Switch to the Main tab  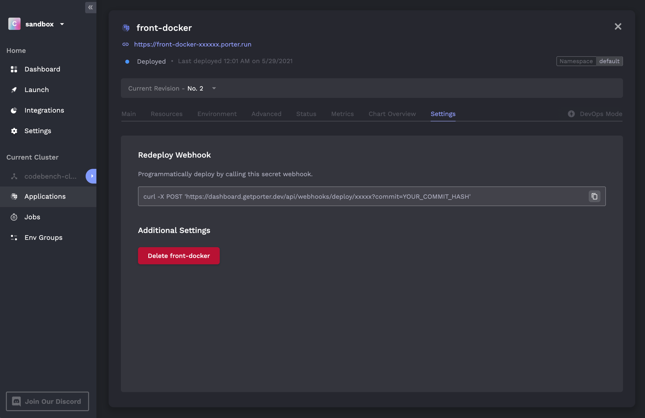pos(129,114)
